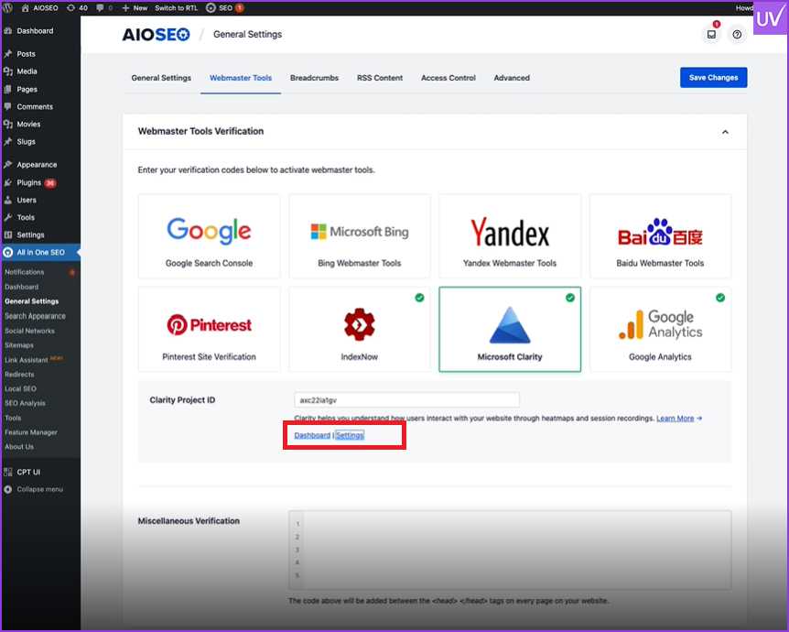Select the Bing Webmaster Tools card

click(x=360, y=236)
